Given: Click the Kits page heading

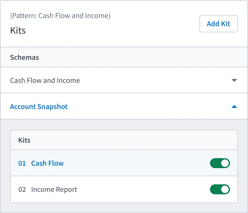Looking at the screenshot, I should point(18,30).
